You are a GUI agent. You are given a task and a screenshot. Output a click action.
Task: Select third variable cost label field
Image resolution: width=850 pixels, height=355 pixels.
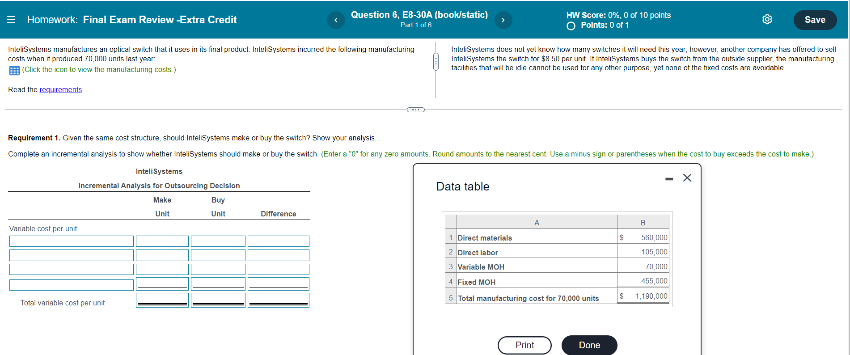click(x=72, y=269)
